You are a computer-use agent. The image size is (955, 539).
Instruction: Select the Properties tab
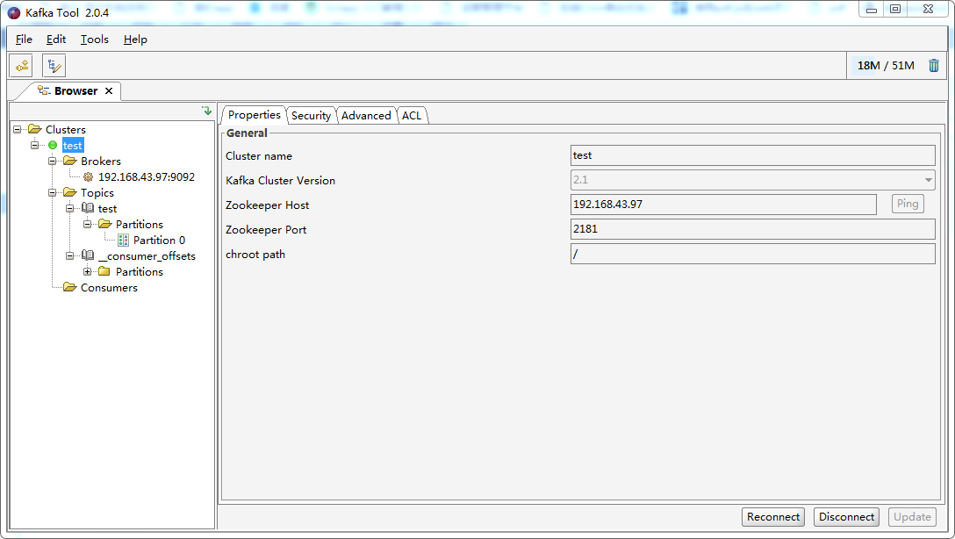click(254, 115)
